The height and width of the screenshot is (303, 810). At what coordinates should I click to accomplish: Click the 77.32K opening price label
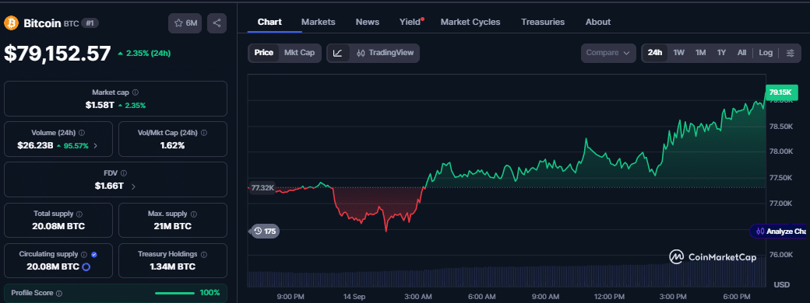262,187
